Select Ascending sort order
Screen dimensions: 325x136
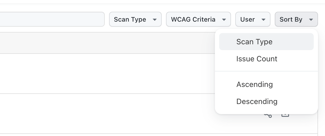point(254,85)
